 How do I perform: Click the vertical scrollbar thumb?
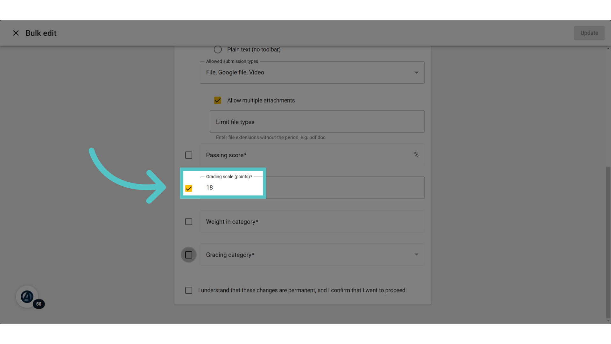(608, 242)
